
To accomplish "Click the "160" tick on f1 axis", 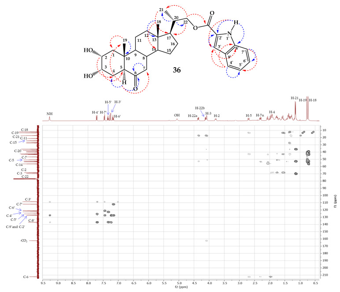I will pyautogui.click(x=325, y=239).
